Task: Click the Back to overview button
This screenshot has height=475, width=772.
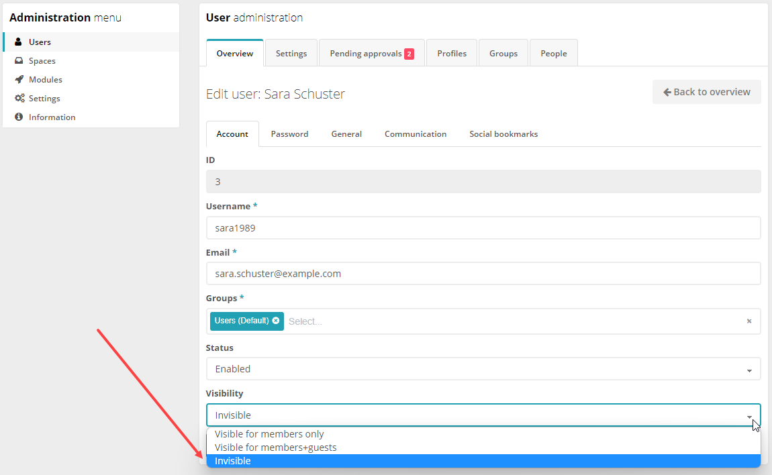Action: [706, 92]
